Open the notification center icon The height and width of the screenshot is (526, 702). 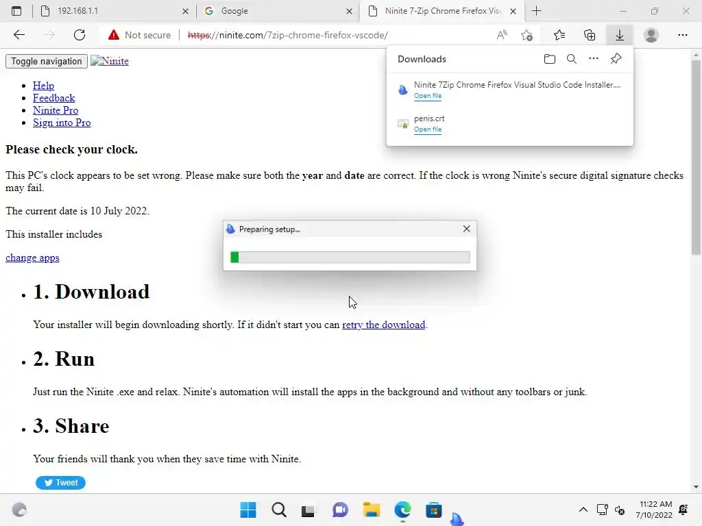(x=683, y=510)
